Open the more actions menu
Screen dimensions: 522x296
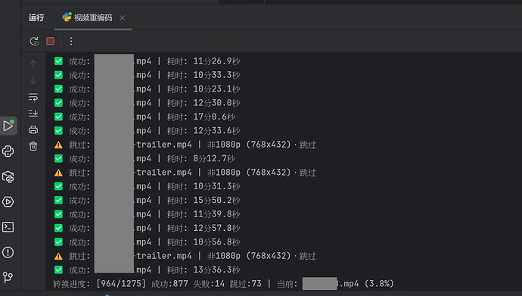pos(71,41)
